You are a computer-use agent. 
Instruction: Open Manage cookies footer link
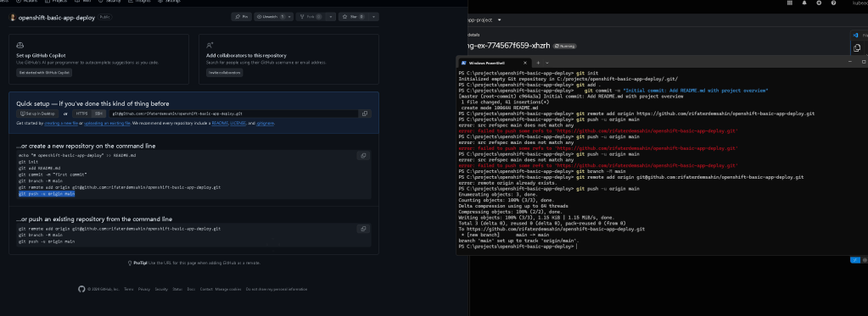pyautogui.click(x=228, y=289)
